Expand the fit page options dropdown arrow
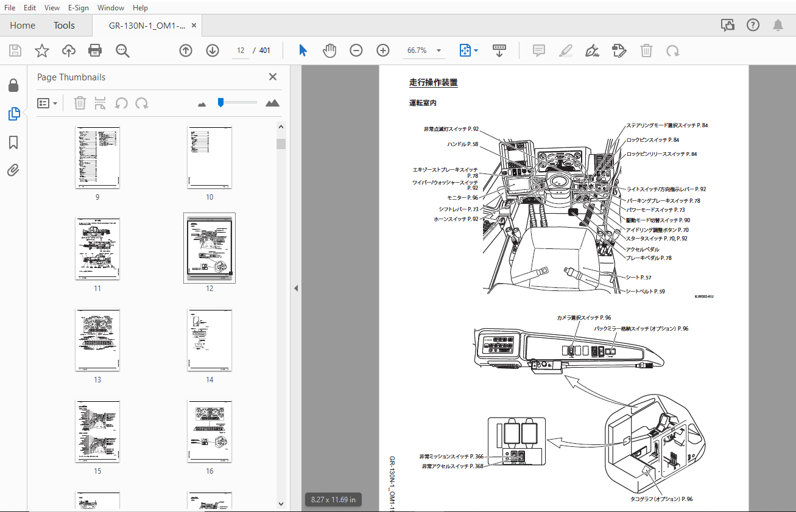Screen dimensions: 796x512 (476, 51)
